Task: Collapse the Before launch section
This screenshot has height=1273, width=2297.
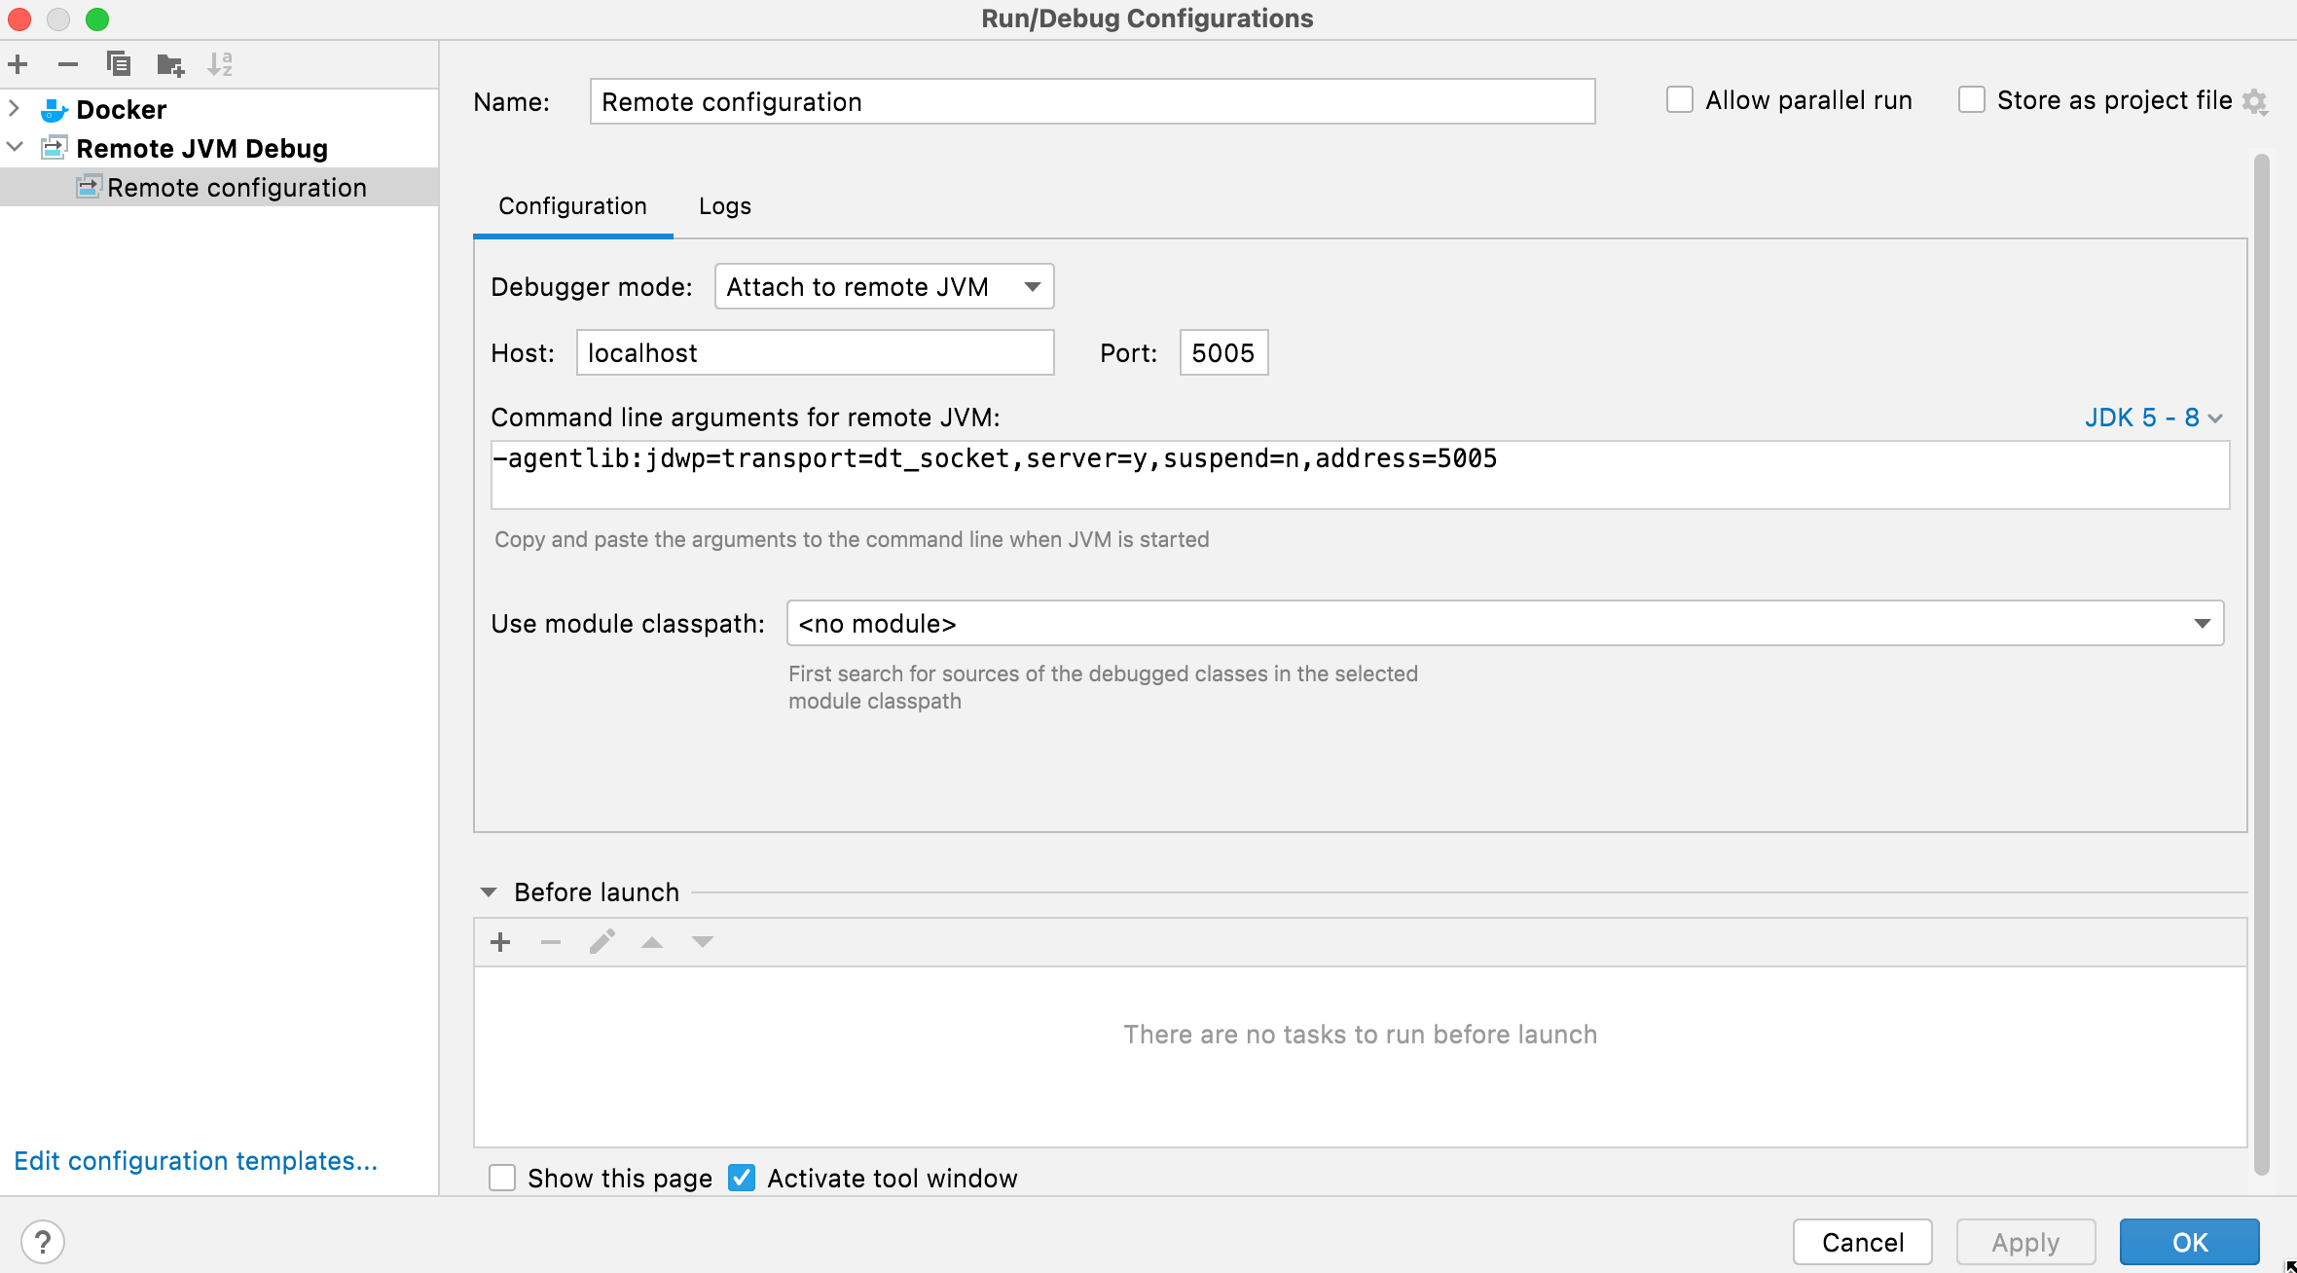Action: [489, 892]
